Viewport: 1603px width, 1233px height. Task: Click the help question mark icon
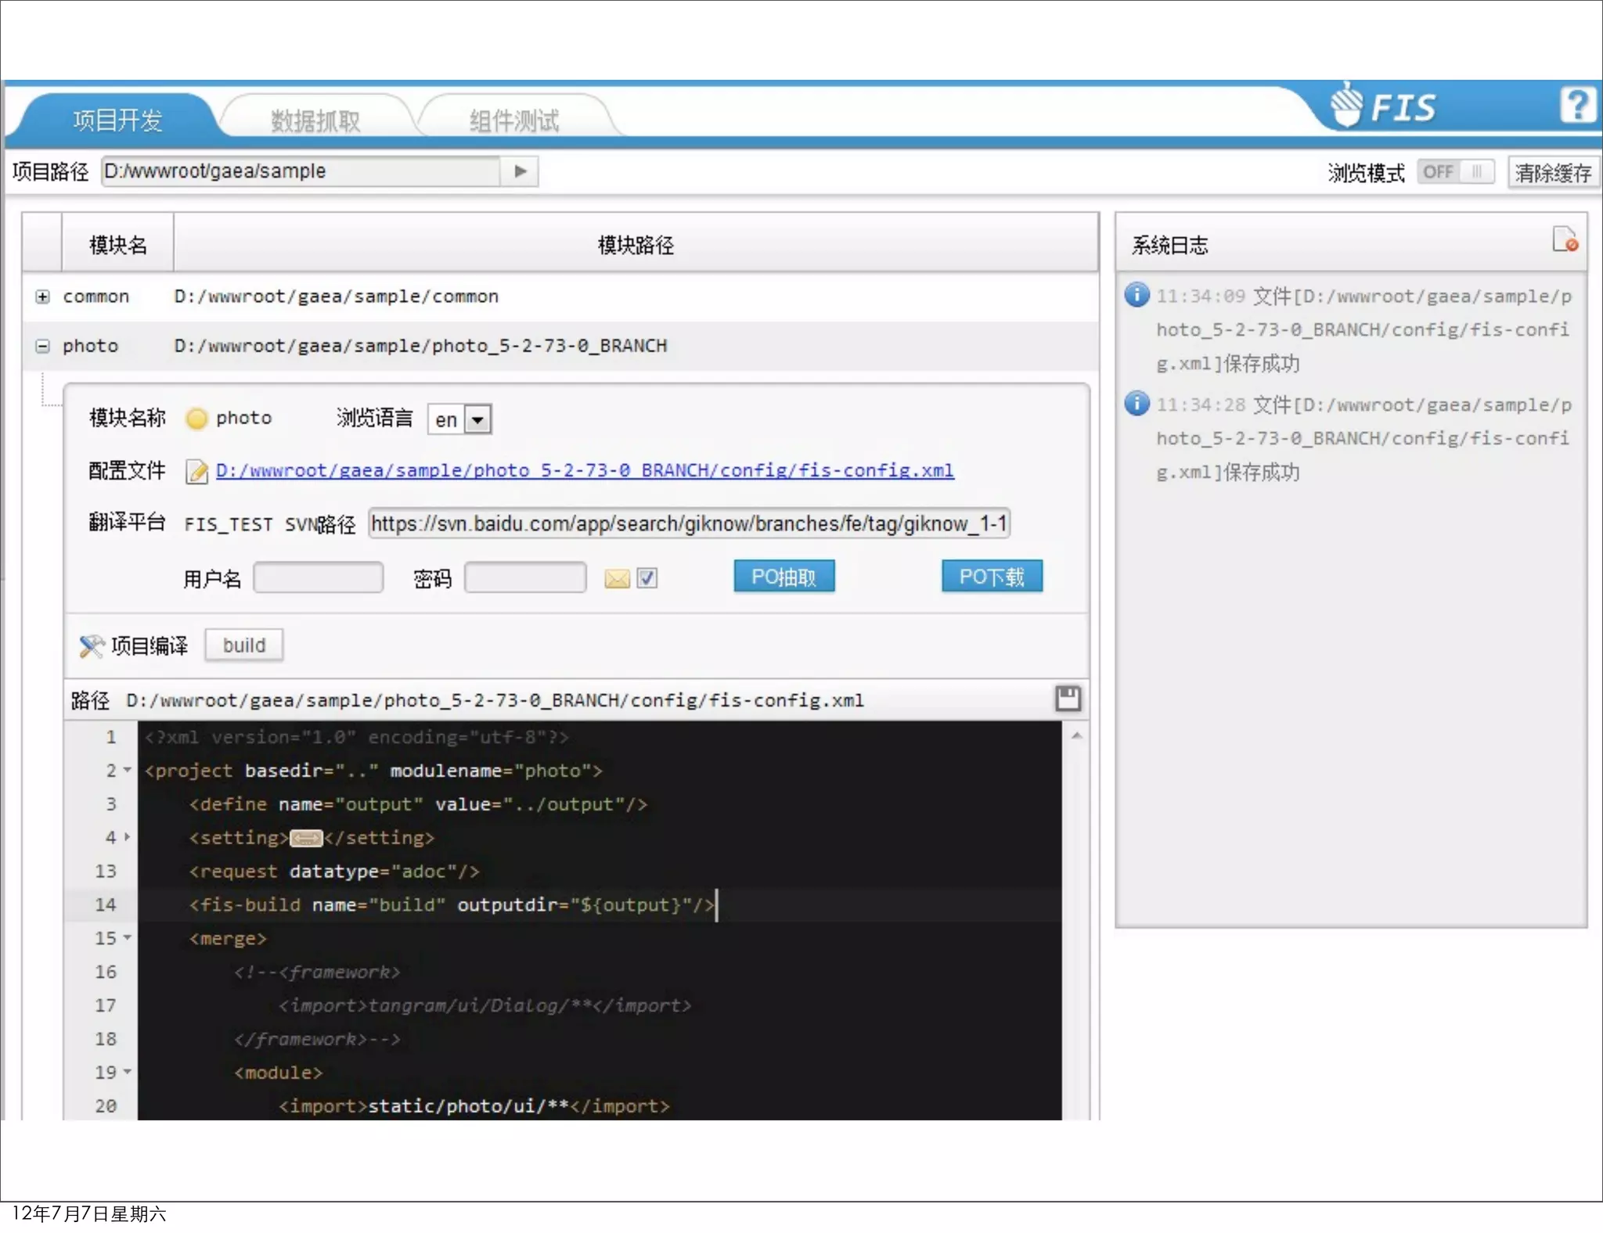[1577, 105]
